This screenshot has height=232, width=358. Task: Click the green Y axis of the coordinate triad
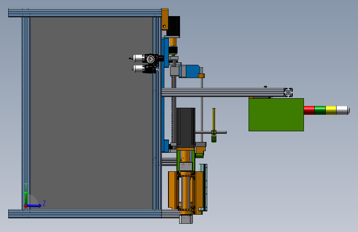[x=26, y=198]
